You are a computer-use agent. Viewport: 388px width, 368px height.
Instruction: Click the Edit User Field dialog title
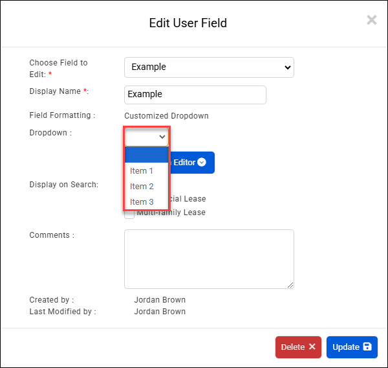188,23
